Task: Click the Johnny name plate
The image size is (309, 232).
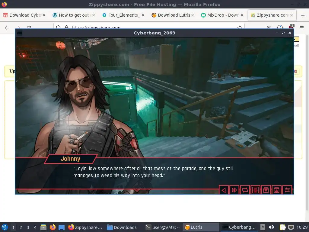Action: 71,159
